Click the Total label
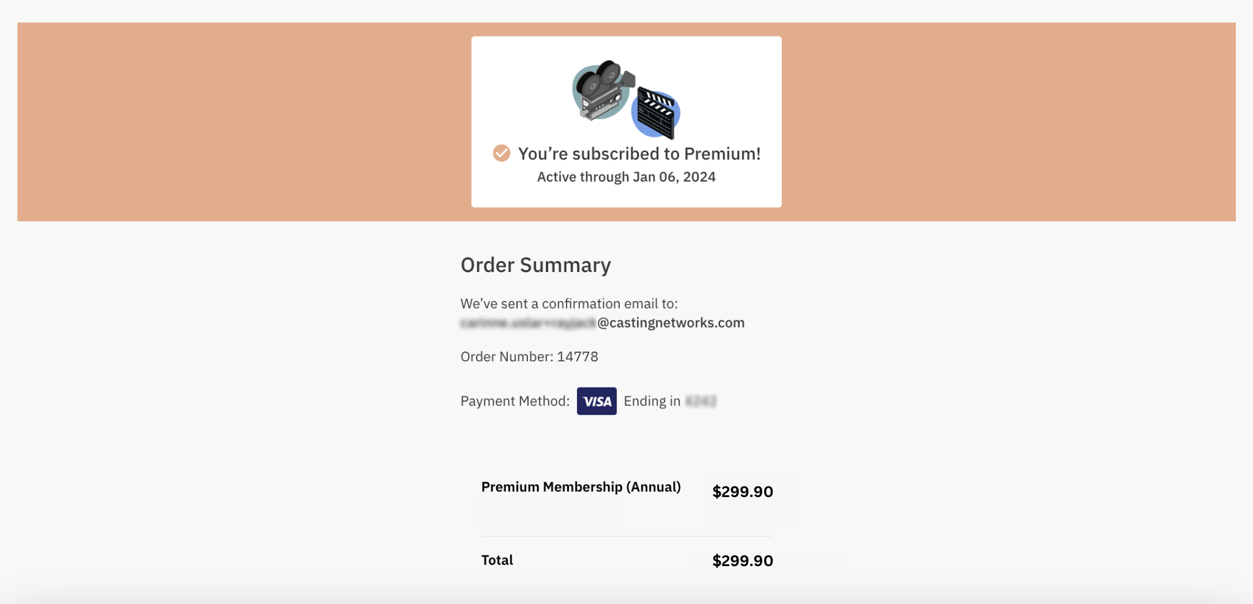The image size is (1253, 604). point(497,560)
